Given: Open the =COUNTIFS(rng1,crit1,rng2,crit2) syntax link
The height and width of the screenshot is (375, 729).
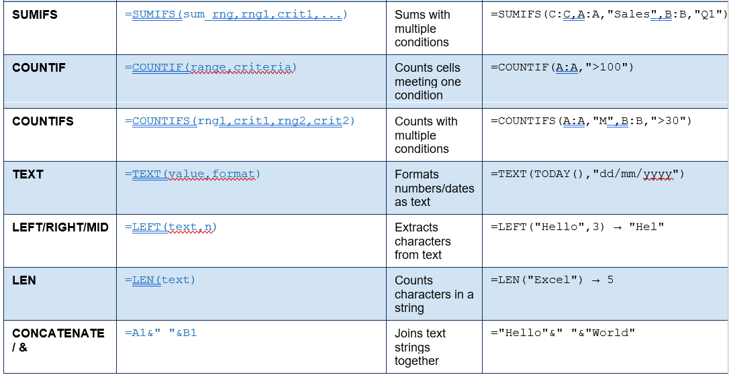Looking at the screenshot, I should coord(240,121).
